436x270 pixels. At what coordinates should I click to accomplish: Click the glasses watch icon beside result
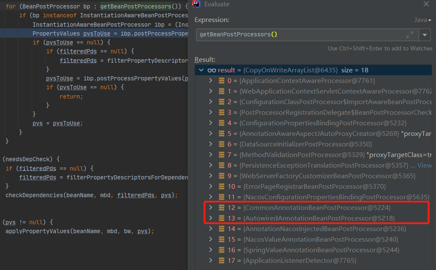click(x=211, y=70)
